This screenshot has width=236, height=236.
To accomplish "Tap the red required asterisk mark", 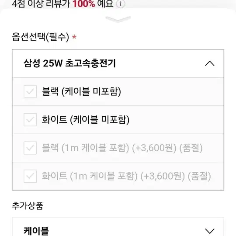I will tap(74, 37).
